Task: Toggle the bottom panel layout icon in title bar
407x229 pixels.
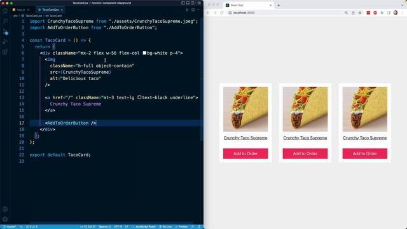Action: tap(188, 3)
